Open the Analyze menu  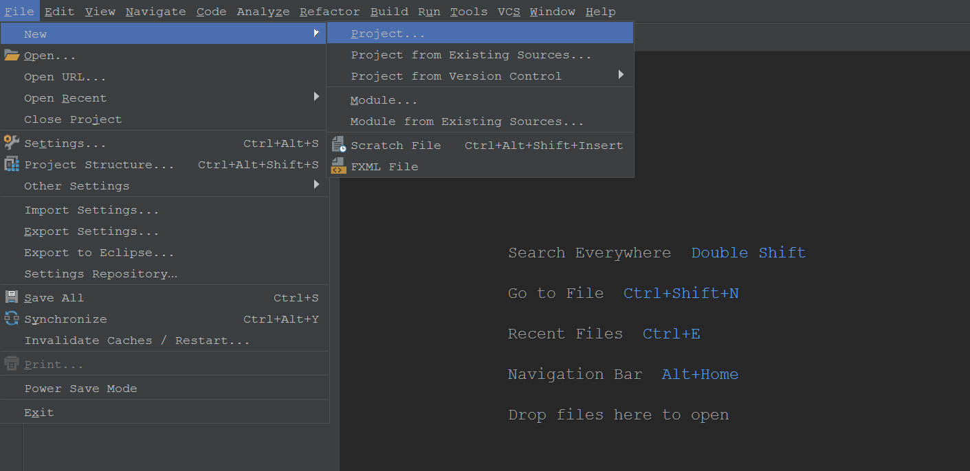[x=263, y=12]
